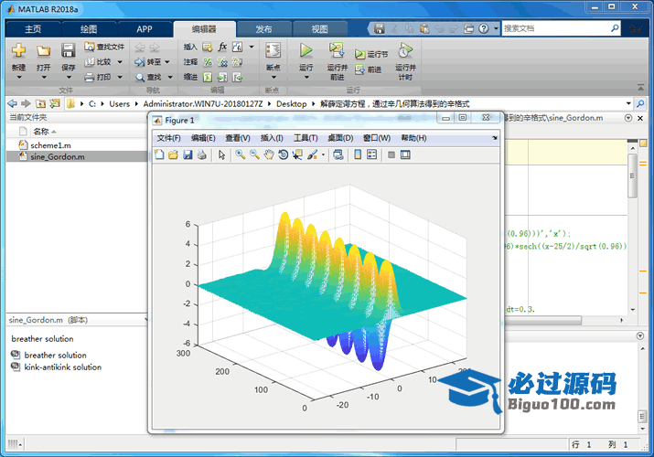654x457 pixels.
Task: Click the comment percent icon
Action: (208, 62)
